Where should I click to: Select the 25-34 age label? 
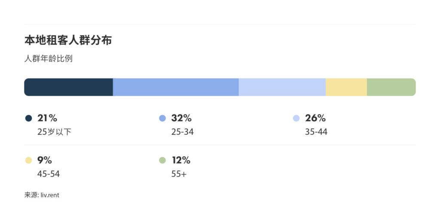[182, 132]
